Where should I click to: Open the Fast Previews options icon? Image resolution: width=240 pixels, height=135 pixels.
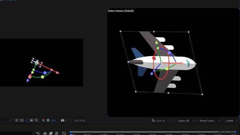point(17,120)
